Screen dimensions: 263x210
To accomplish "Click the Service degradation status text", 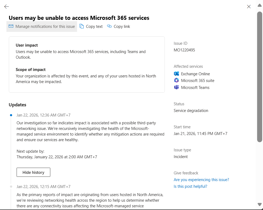I will coord(191,111).
